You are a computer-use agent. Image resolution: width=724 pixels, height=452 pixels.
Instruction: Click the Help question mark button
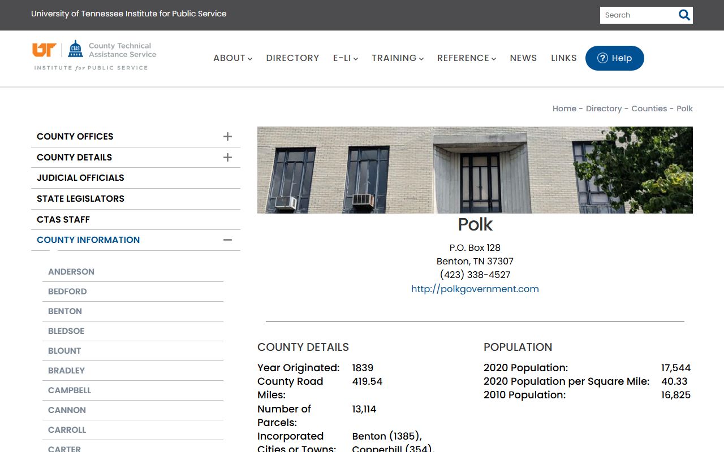pos(615,58)
